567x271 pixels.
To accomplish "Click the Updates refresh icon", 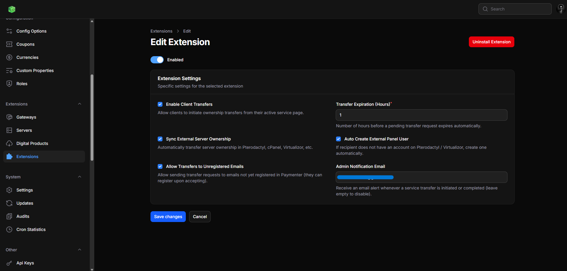I will [x=9, y=203].
